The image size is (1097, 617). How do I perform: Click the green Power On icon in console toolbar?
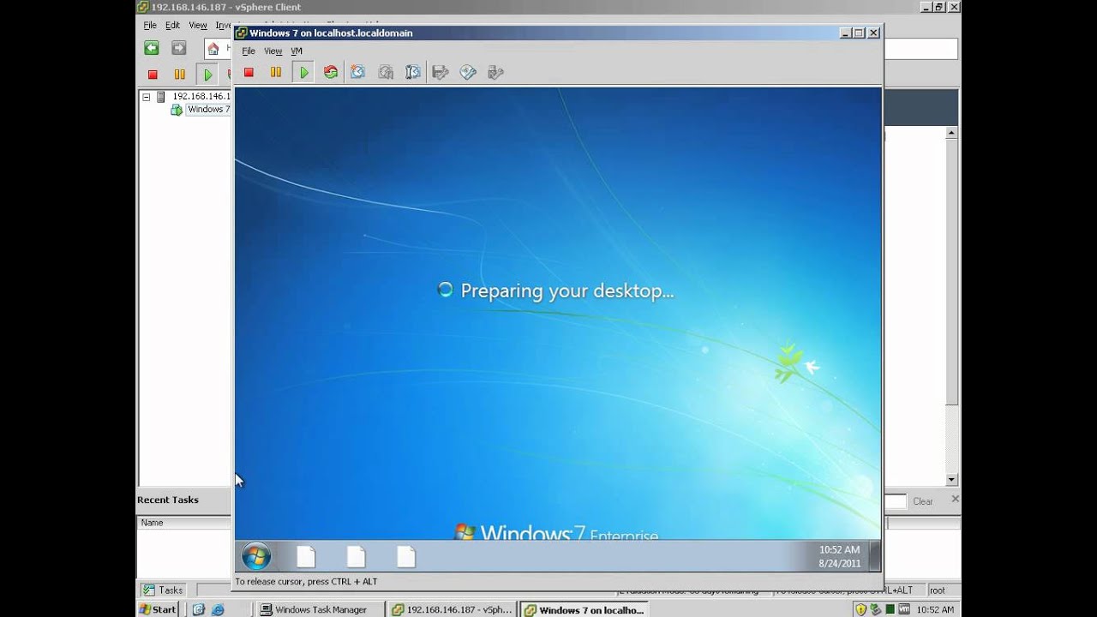[x=303, y=73]
